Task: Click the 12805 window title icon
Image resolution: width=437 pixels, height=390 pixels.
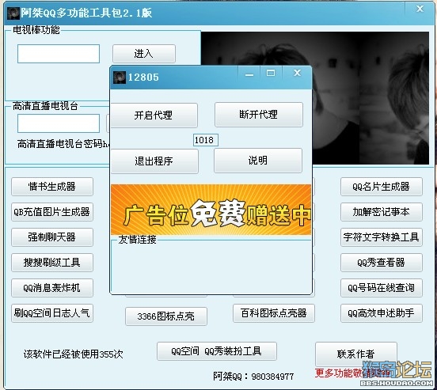Action: 120,78
